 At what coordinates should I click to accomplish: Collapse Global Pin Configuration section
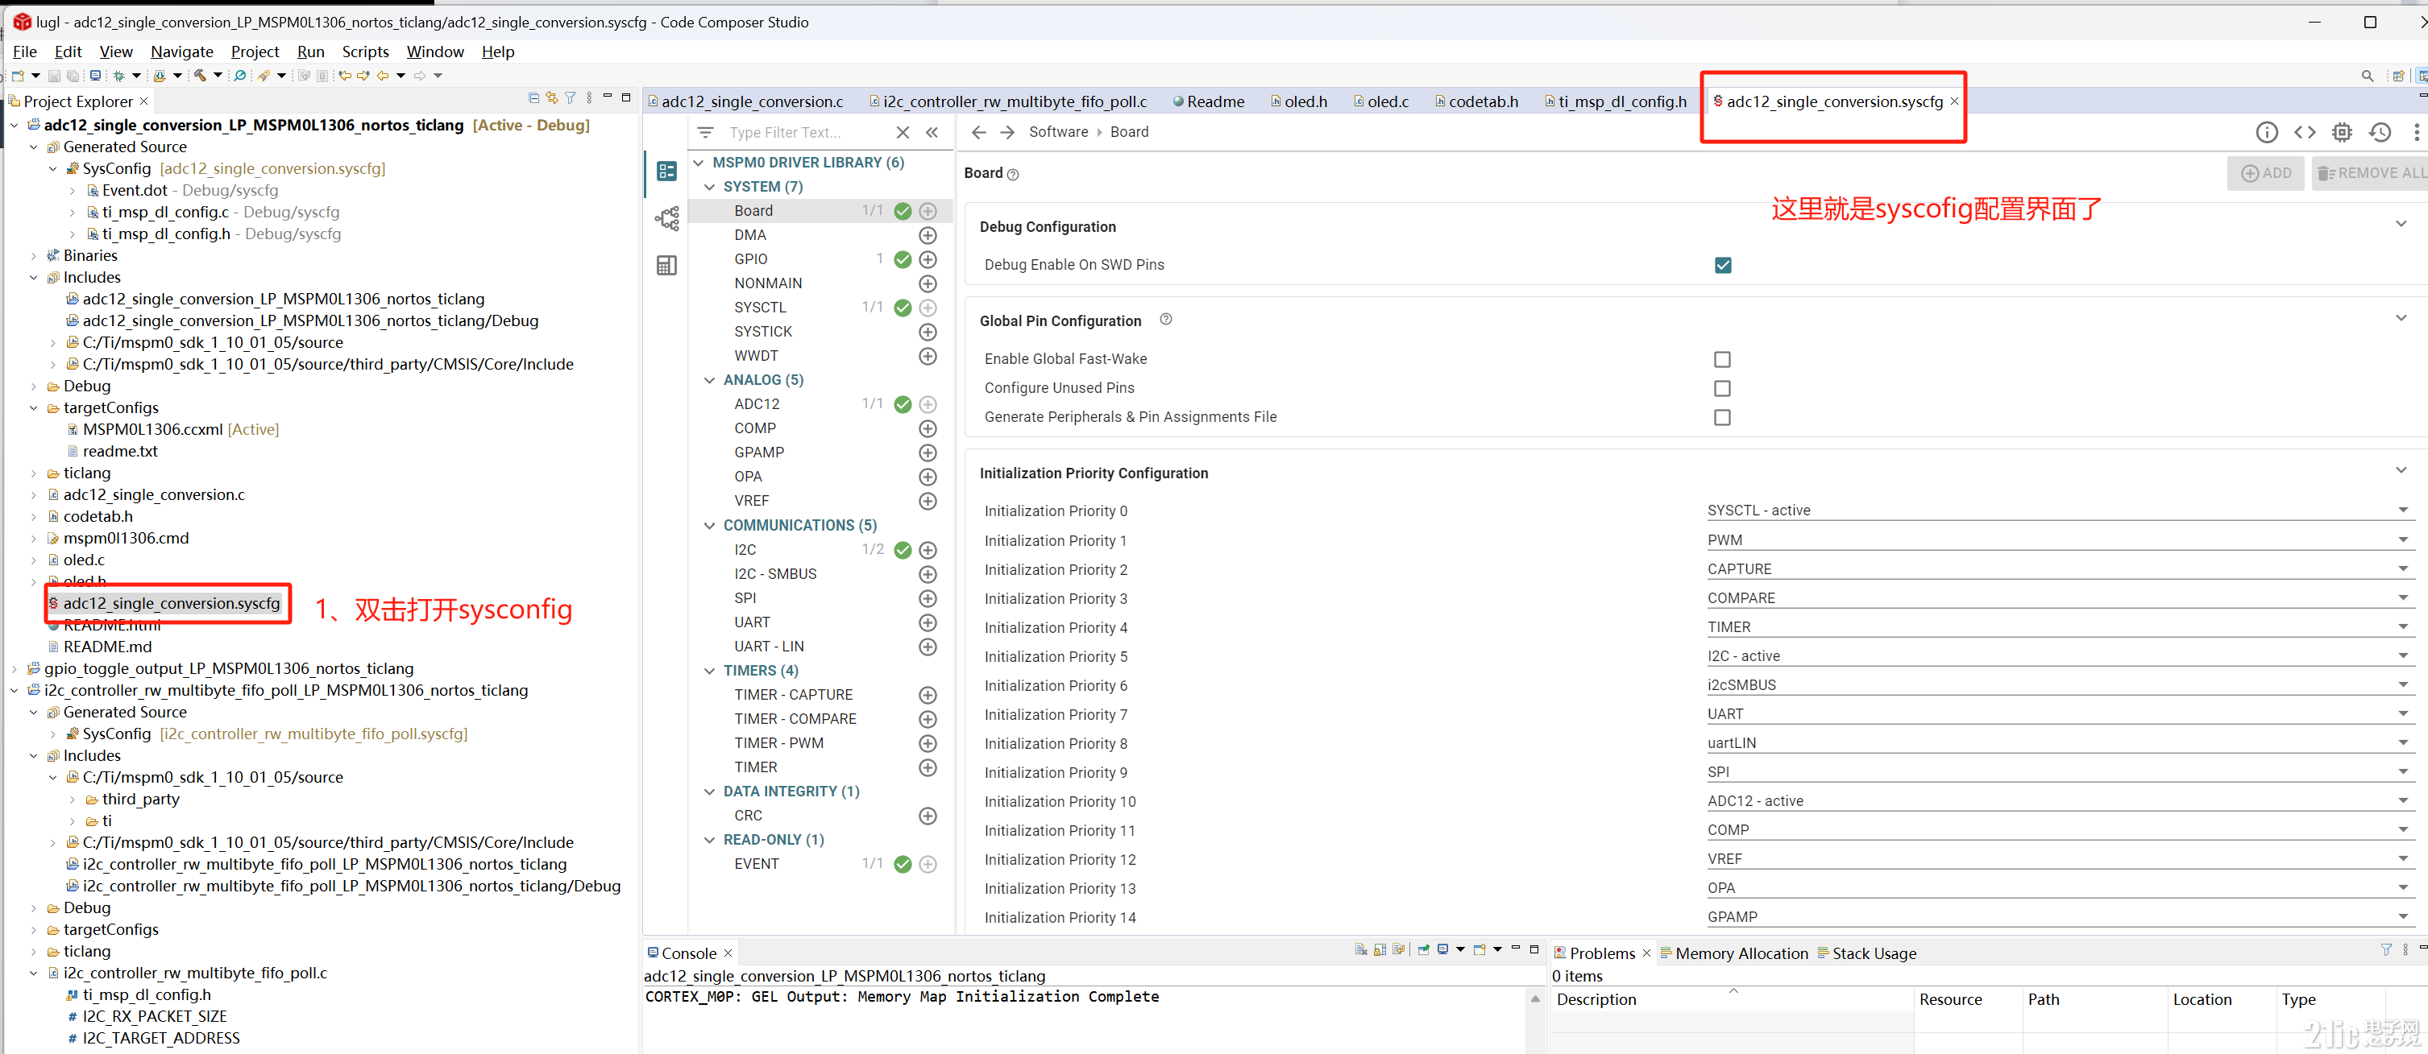click(x=2400, y=318)
